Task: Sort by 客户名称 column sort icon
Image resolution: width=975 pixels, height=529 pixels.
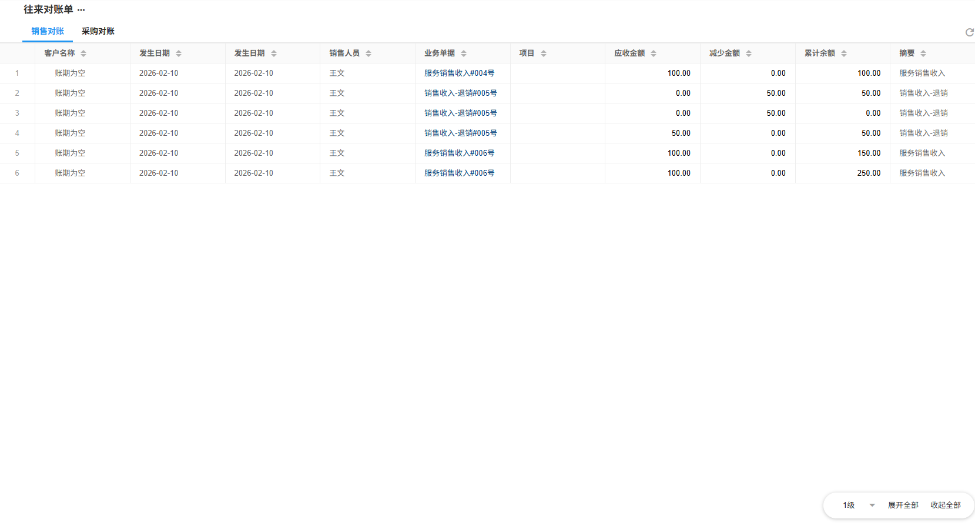Action: pos(83,53)
